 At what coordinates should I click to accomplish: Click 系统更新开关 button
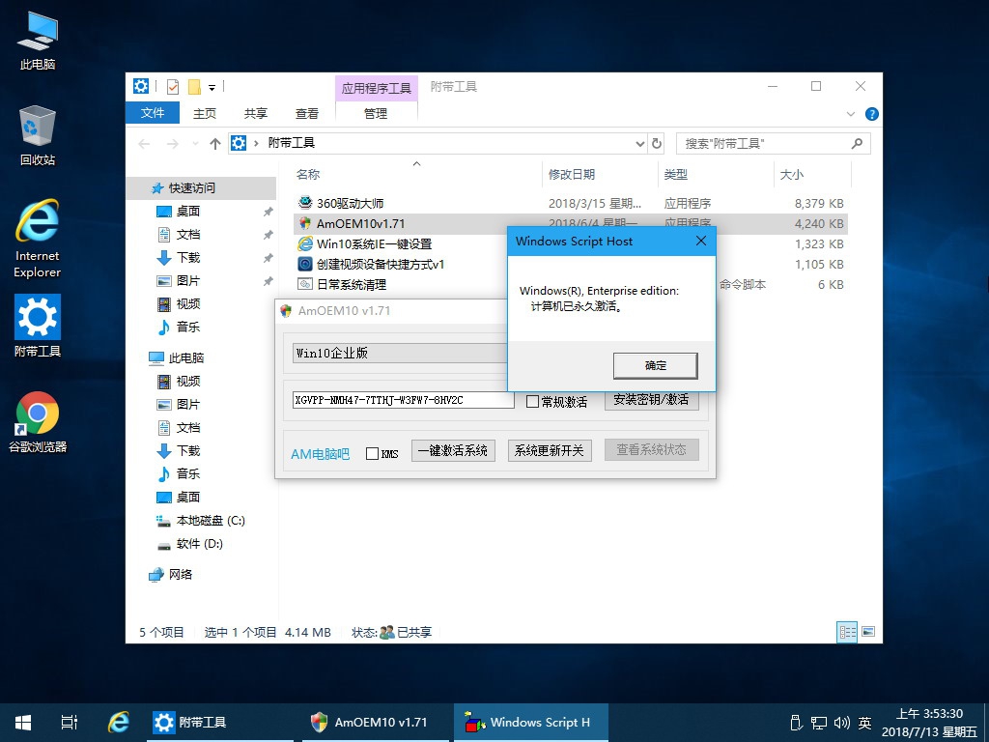point(550,450)
